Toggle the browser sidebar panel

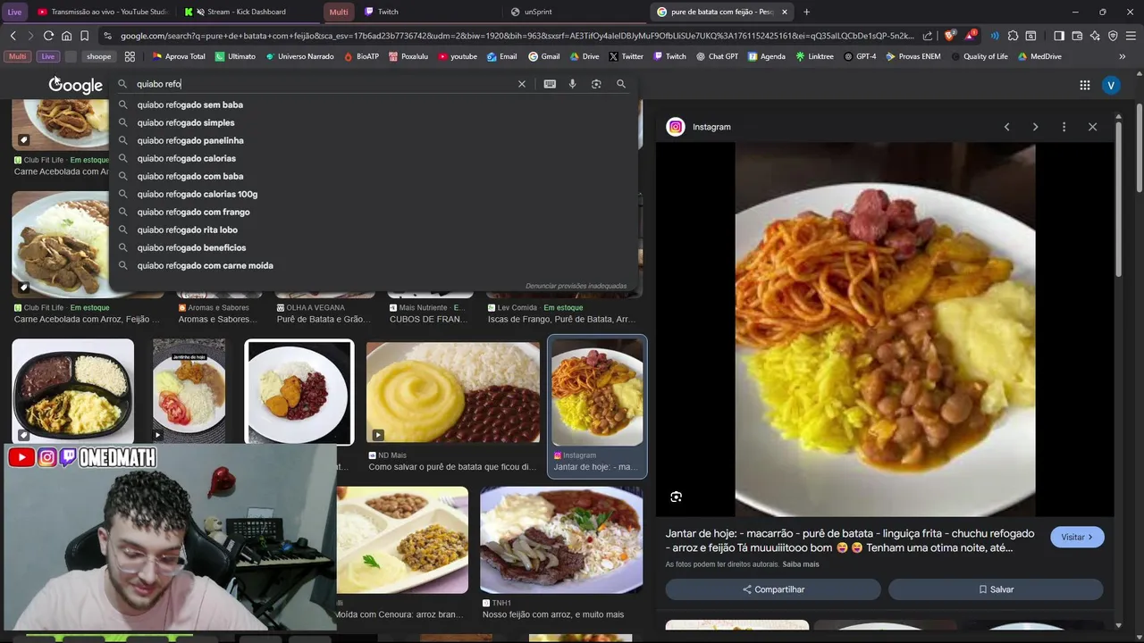coord(1059,36)
